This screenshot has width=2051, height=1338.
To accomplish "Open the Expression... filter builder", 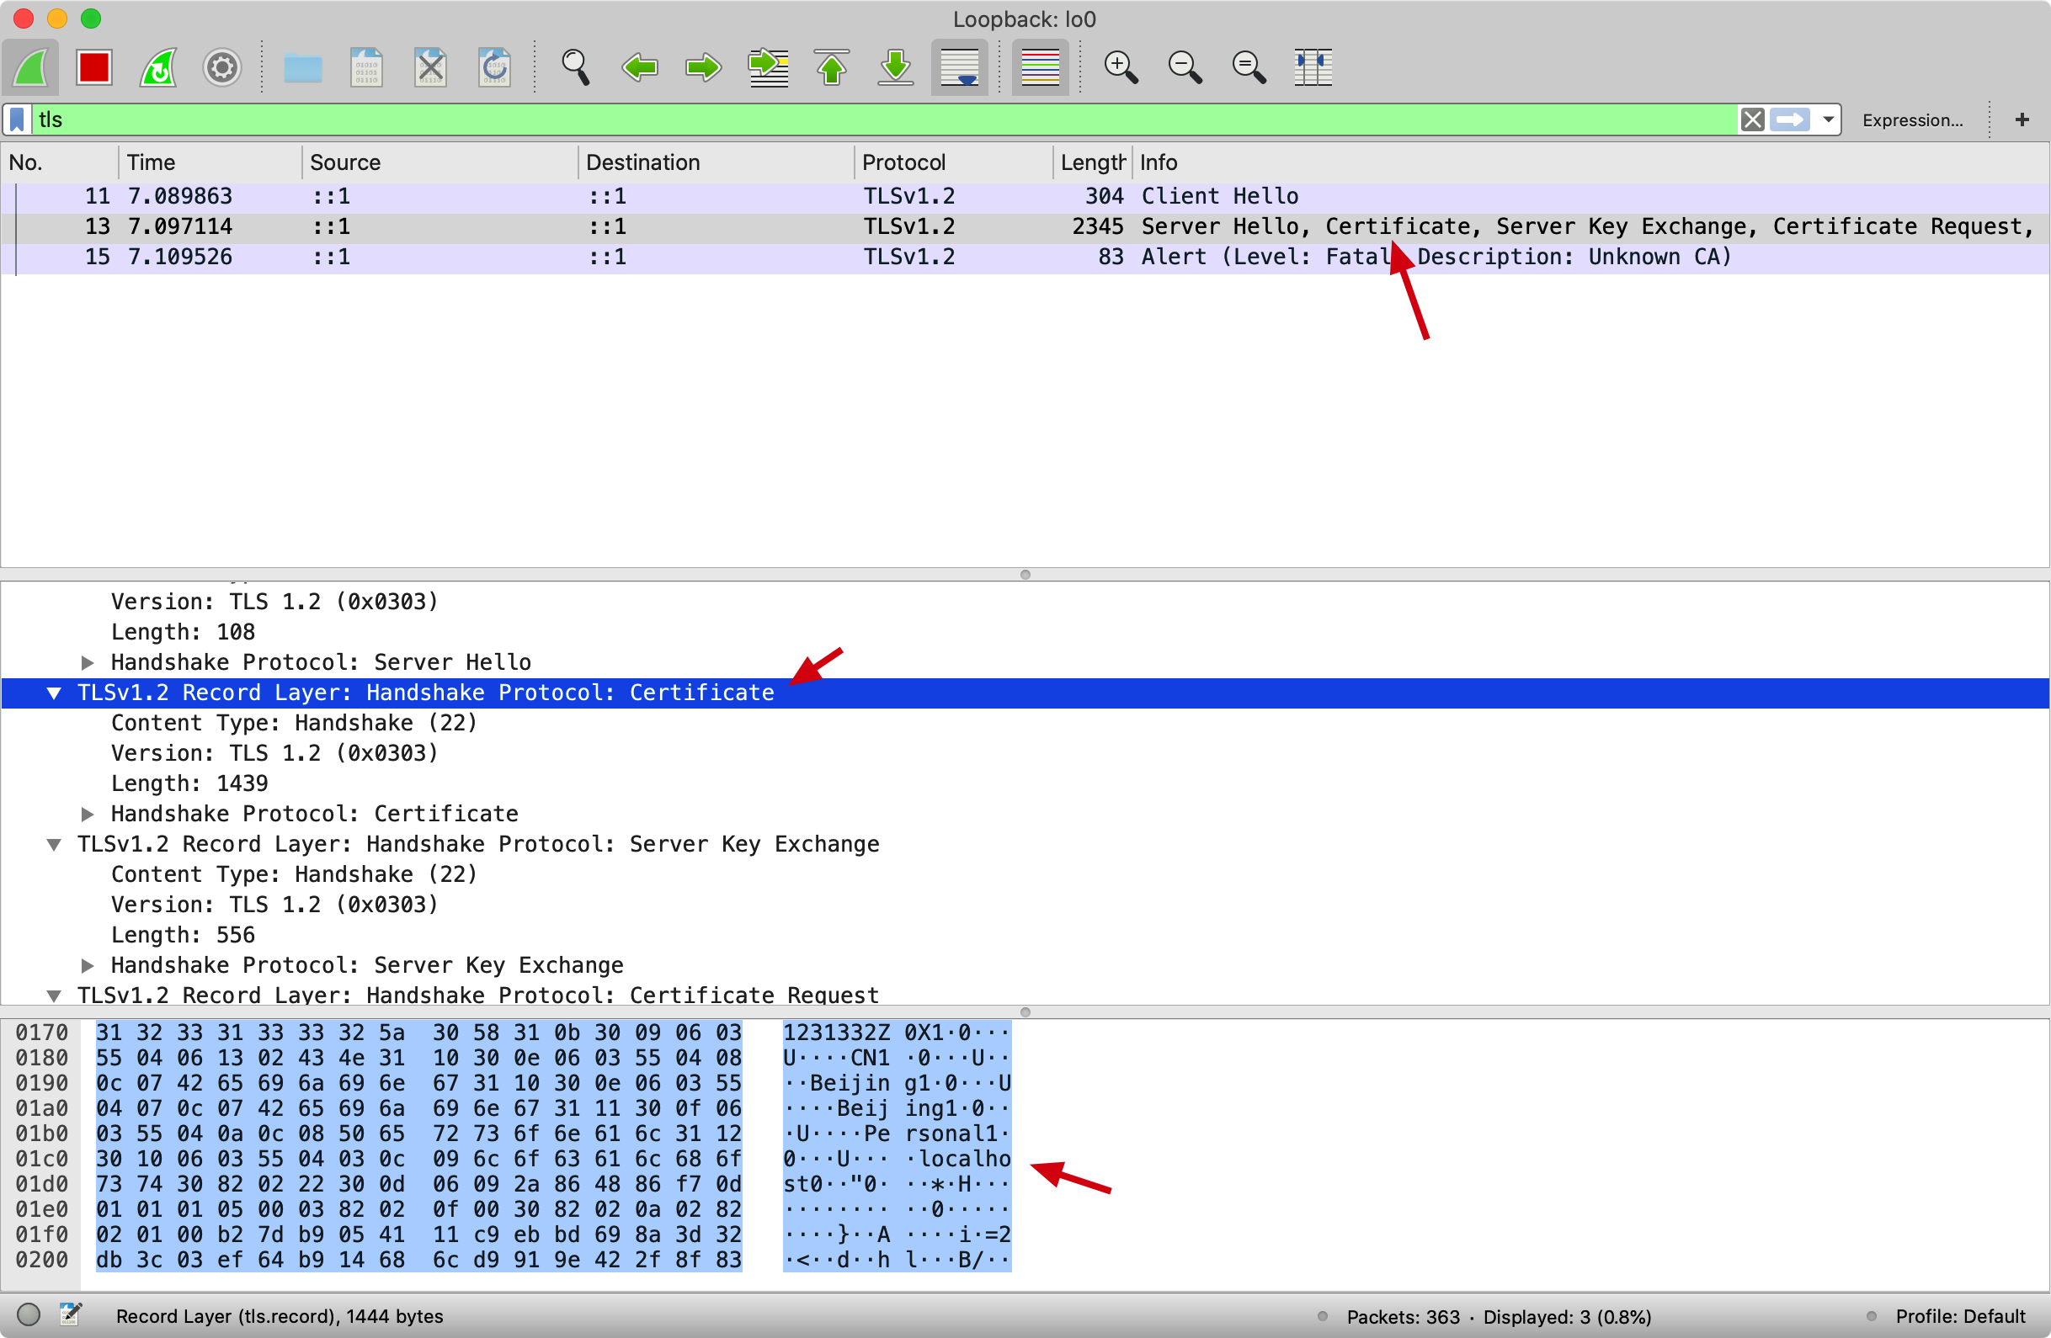I will (x=1912, y=119).
